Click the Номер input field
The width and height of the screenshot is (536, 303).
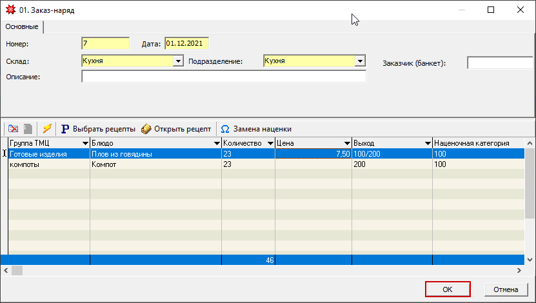tap(106, 44)
